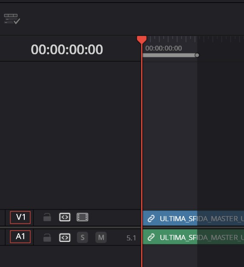This screenshot has height=267, width=244.
Task: Select the A1 destination control
Action: [x=21, y=237]
